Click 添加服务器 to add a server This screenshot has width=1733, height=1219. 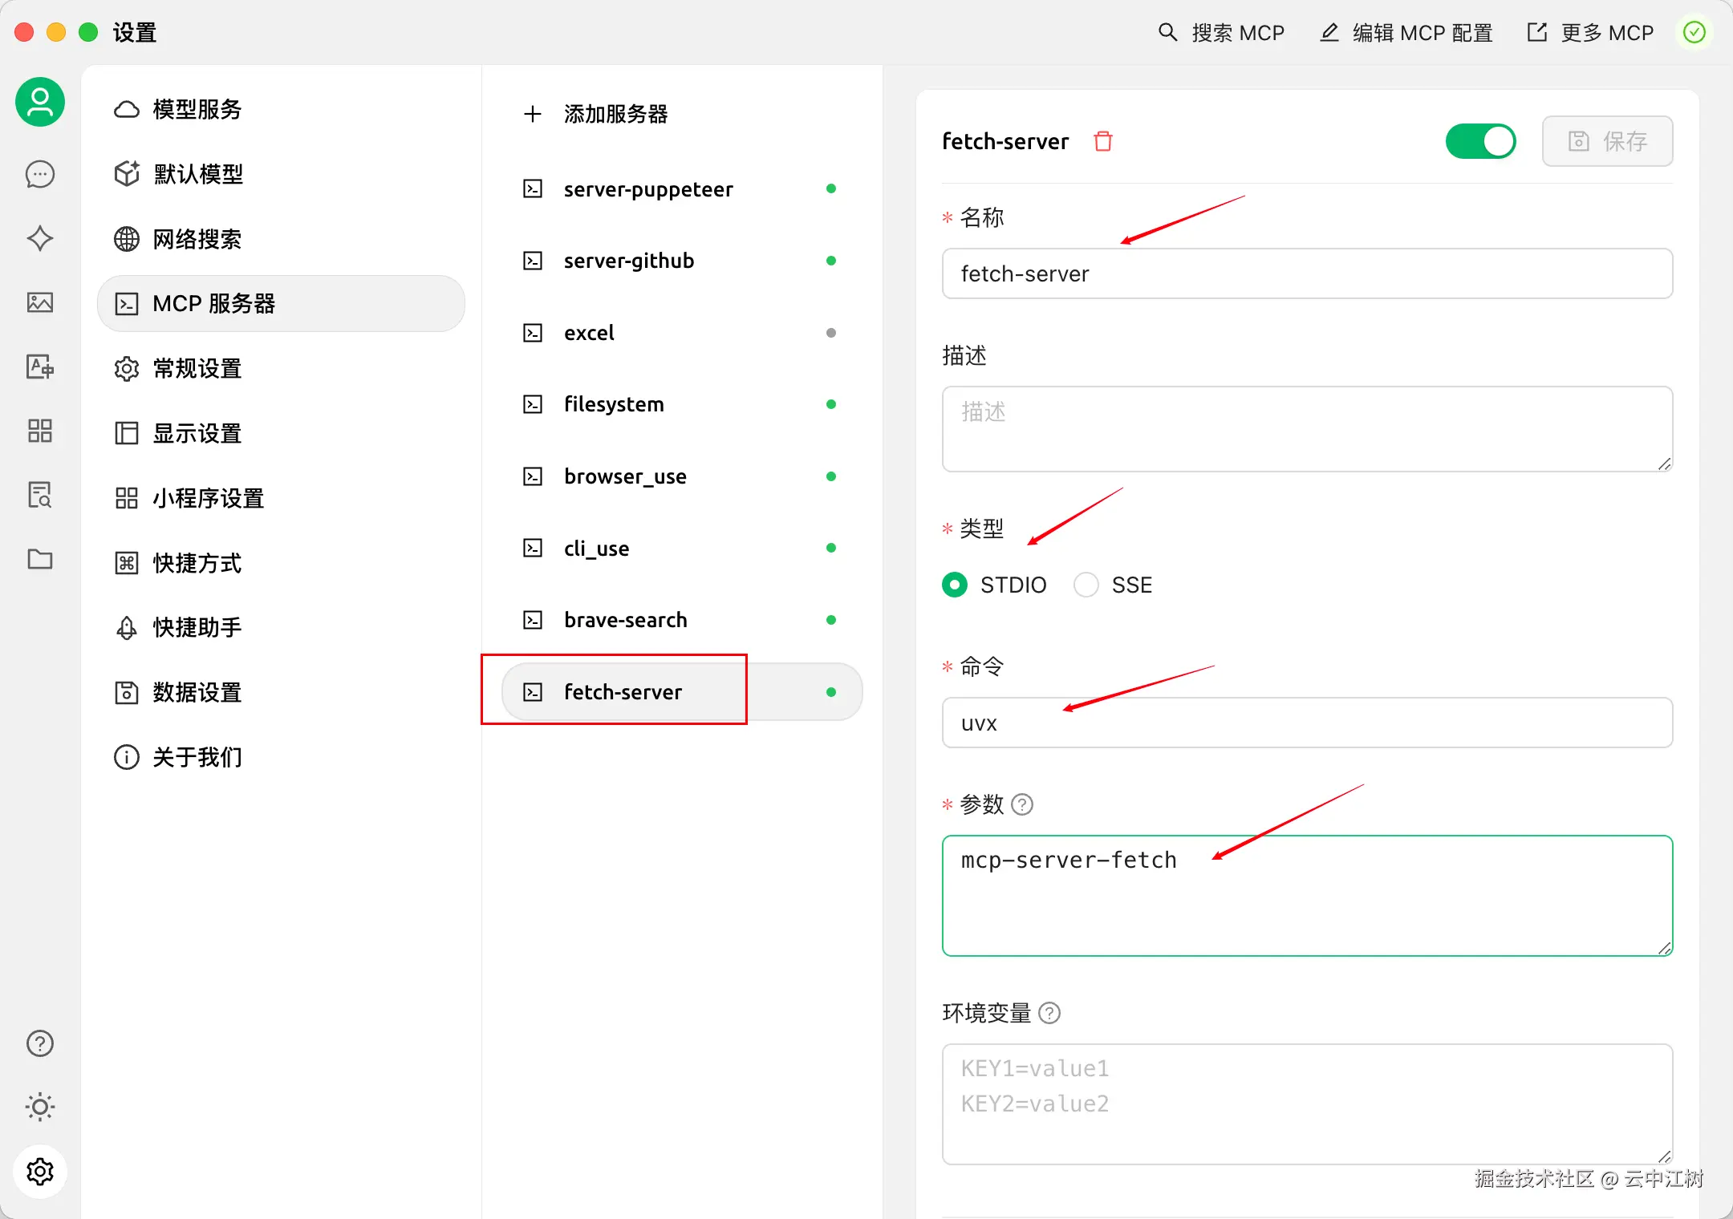pyautogui.click(x=615, y=114)
